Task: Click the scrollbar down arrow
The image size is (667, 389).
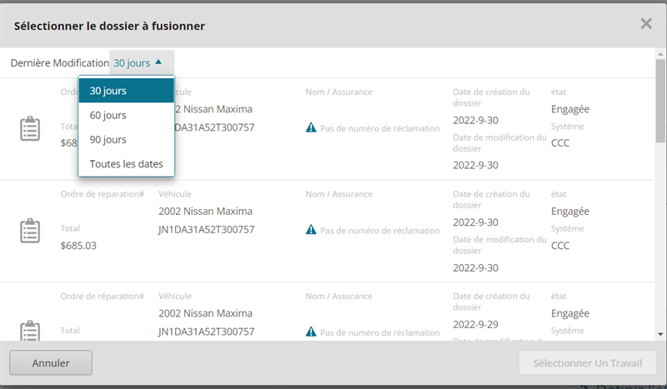Action: 660,334
